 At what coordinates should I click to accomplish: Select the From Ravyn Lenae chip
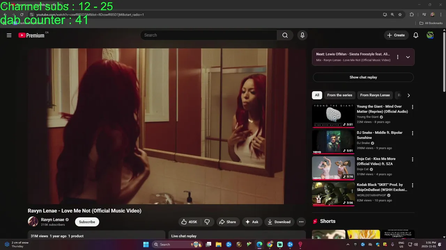tap(375, 95)
